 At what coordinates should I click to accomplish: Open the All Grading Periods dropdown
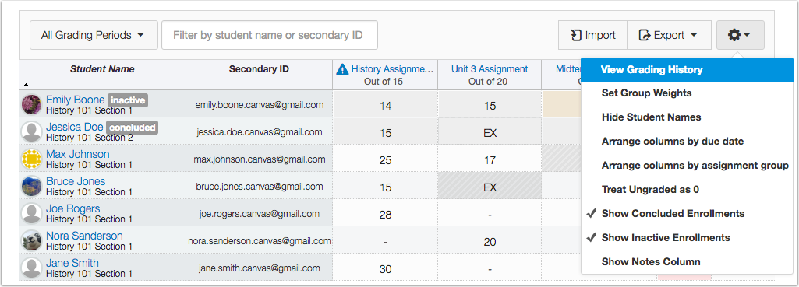[x=94, y=35]
